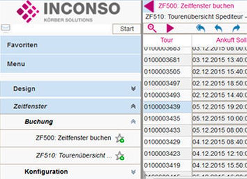This screenshot has height=179, width=247.
Task: Click the magenta back triangle beside ZF500
Action: tap(149, 6)
